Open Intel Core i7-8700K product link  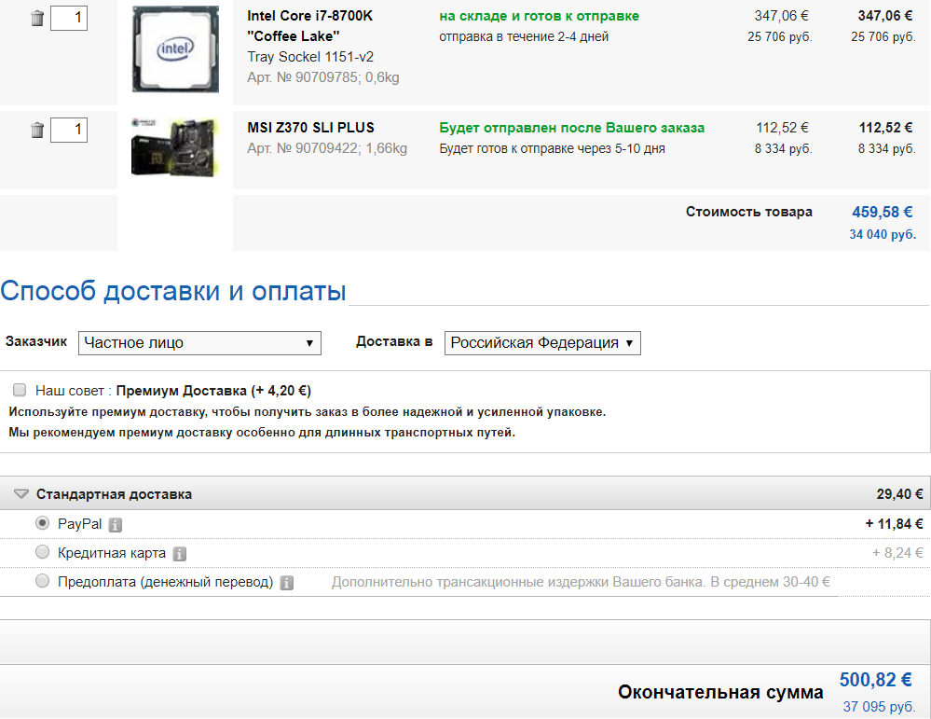tap(310, 26)
